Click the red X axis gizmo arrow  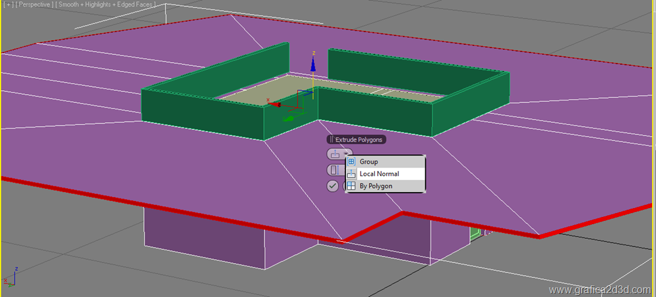(x=275, y=104)
